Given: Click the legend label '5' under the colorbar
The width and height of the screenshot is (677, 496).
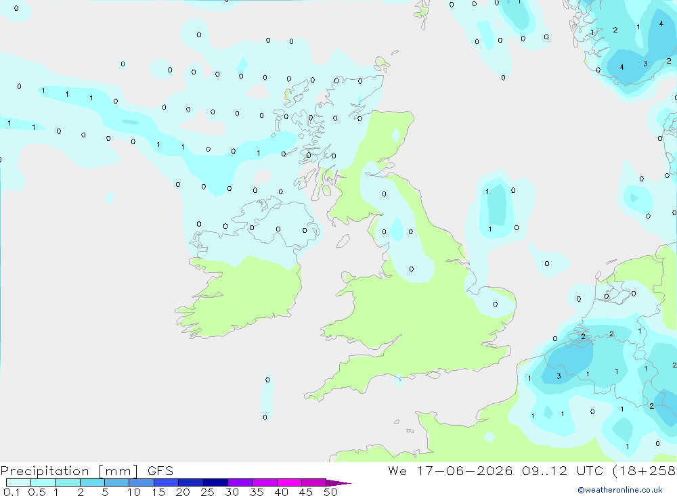Looking at the screenshot, I should 106,492.
